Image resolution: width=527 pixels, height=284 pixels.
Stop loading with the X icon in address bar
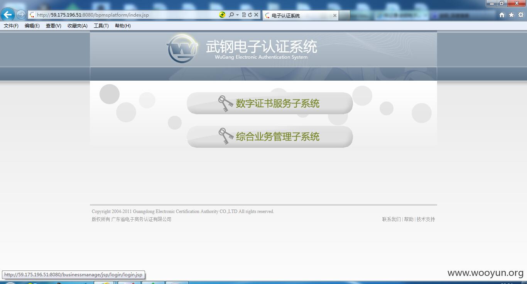(256, 15)
